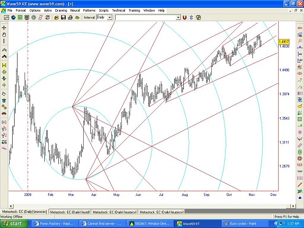
Task: Click the trash can delete icon
Action: click(x=4, y=100)
